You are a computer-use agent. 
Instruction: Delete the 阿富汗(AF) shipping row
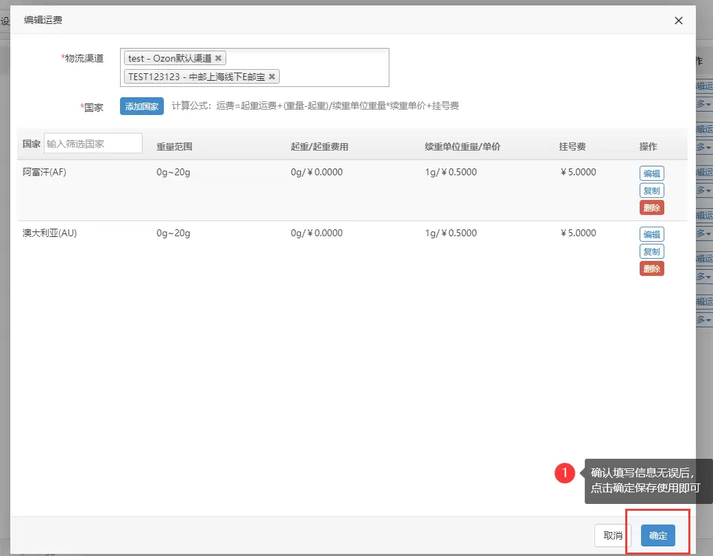coord(651,208)
